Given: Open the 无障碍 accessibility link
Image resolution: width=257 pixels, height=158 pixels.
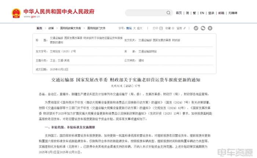Looking at the screenshot, I should [x=232, y=13].
